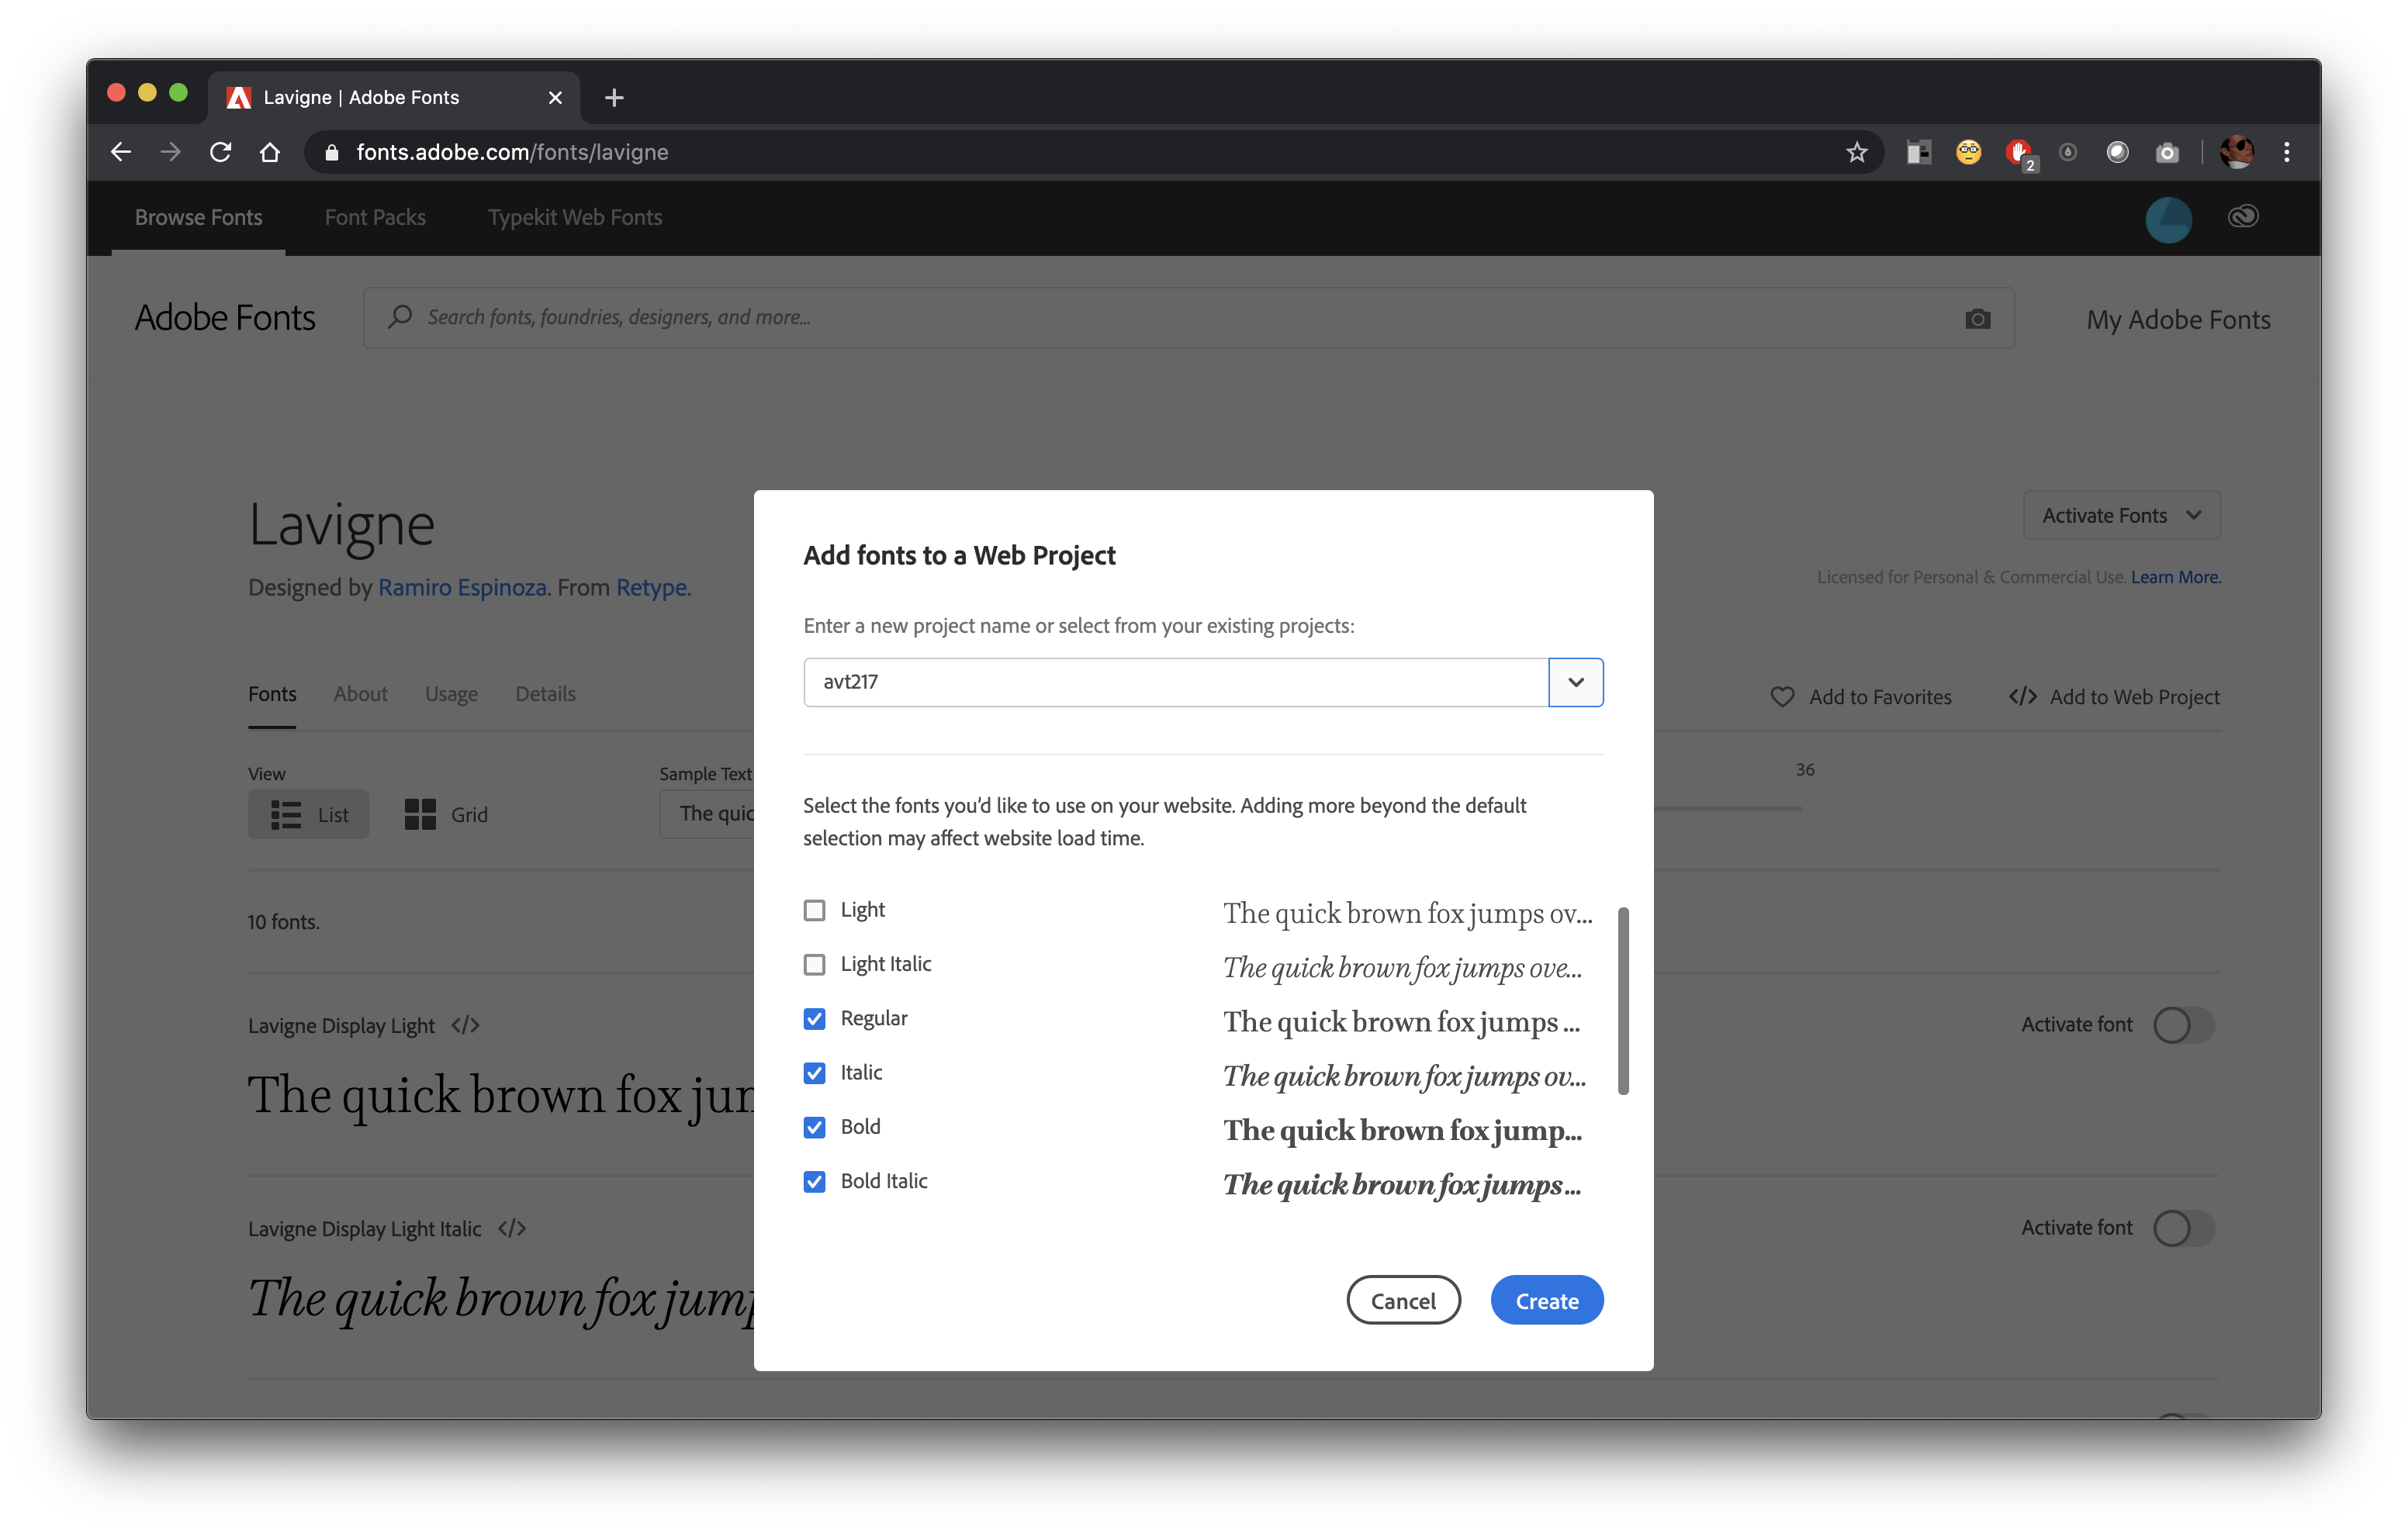Viewport: 2408px width, 1534px height.
Task: Switch to List view icon
Action: point(308,814)
